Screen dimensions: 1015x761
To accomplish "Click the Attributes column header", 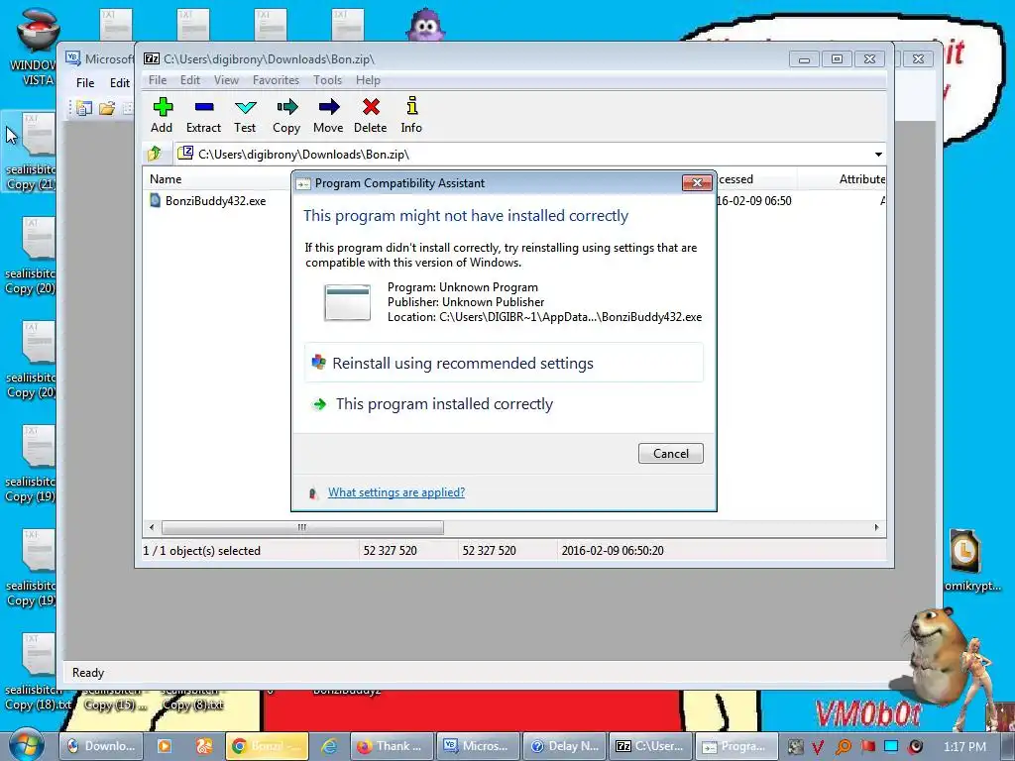I will pyautogui.click(x=861, y=179).
